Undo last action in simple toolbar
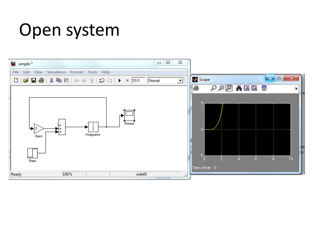This screenshot has height=236, width=315. pos(102,81)
